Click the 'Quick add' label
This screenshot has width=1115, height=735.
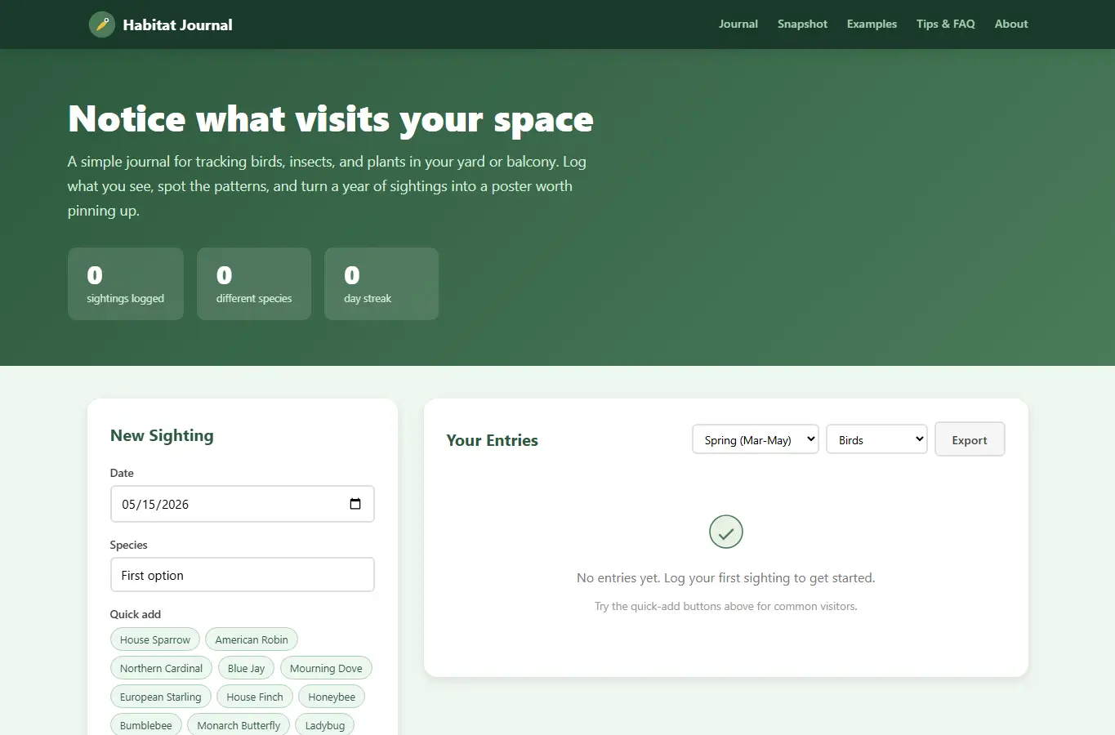point(136,614)
